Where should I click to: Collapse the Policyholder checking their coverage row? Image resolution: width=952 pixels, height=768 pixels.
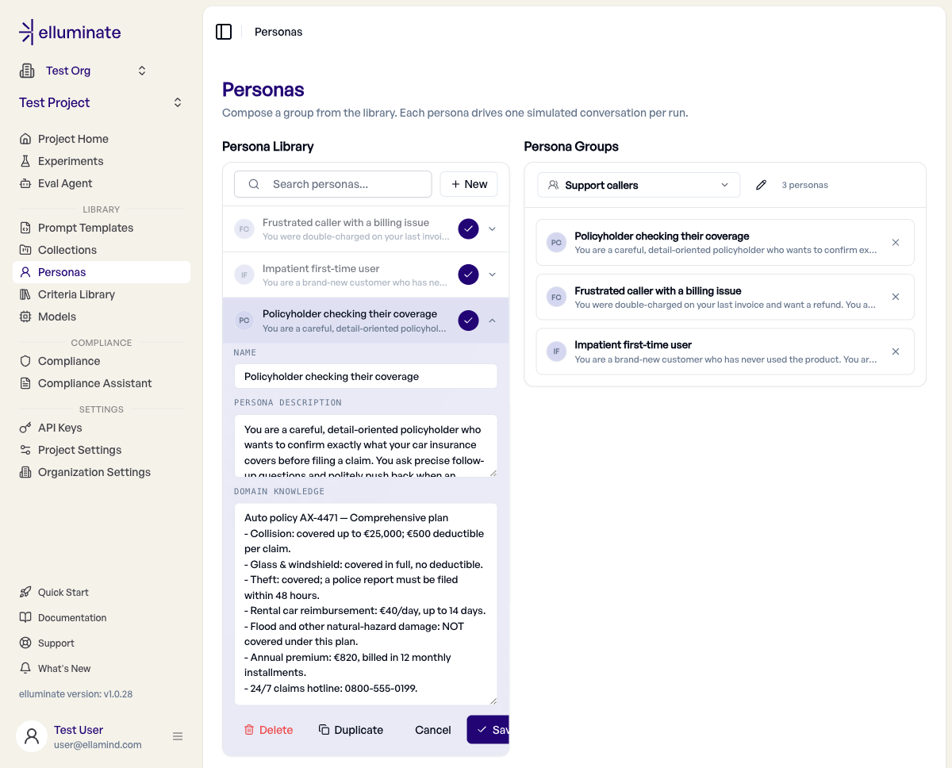[492, 321]
